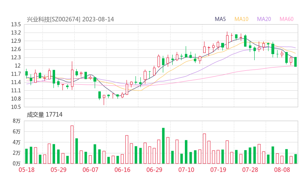302x179 pixels.
Task: Click the 11.4 price axis value
Action: point(16,83)
